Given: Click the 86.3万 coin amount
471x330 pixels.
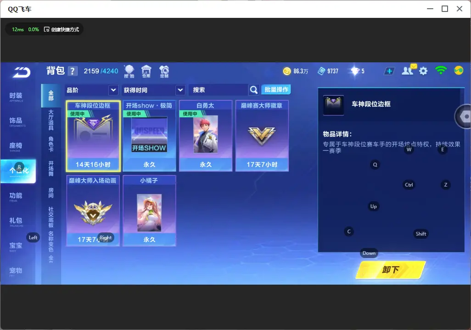Looking at the screenshot, I should pos(301,71).
